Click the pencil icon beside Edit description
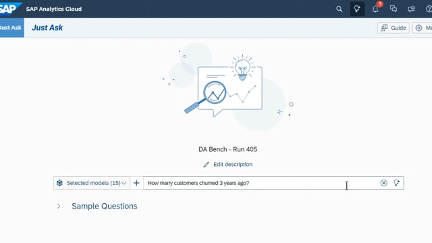The width and height of the screenshot is (432, 243). click(x=207, y=165)
